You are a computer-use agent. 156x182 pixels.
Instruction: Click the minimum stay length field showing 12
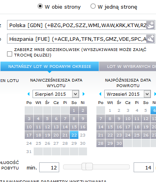tap(49, 167)
